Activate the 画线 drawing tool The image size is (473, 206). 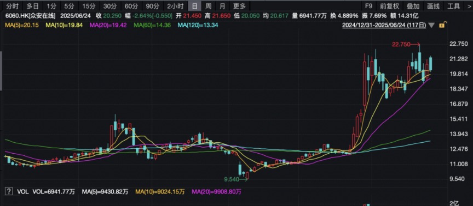click(433, 5)
